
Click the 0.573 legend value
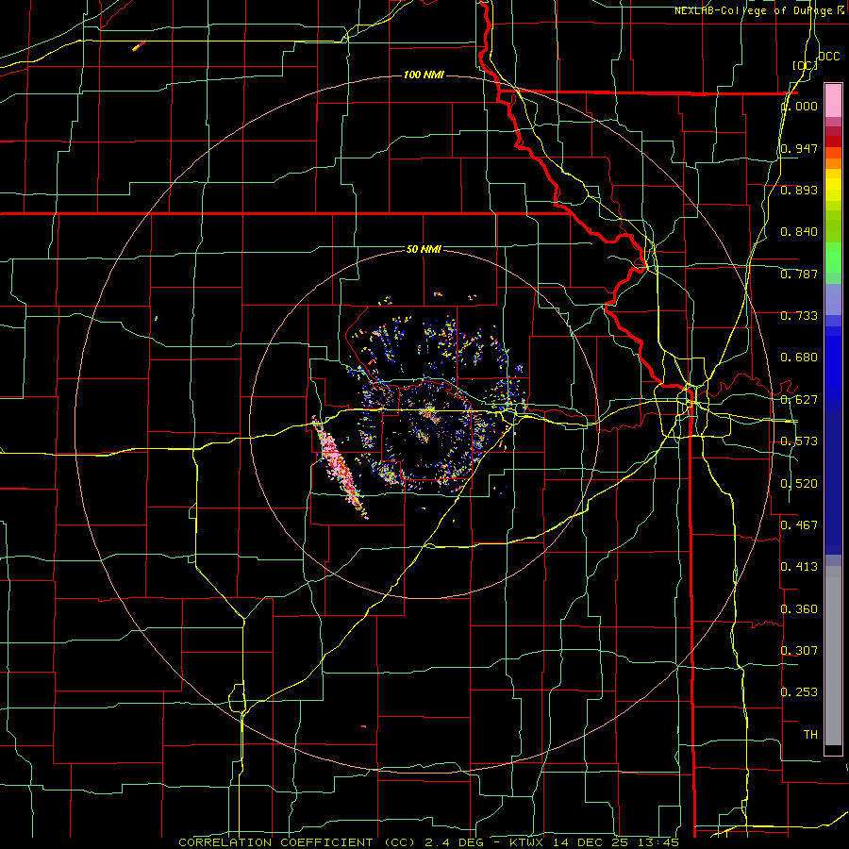(x=799, y=441)
